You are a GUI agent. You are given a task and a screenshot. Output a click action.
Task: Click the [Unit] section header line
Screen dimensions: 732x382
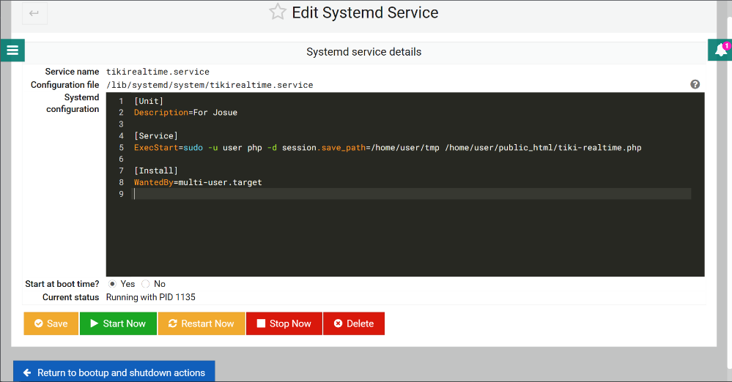(149, 101)
